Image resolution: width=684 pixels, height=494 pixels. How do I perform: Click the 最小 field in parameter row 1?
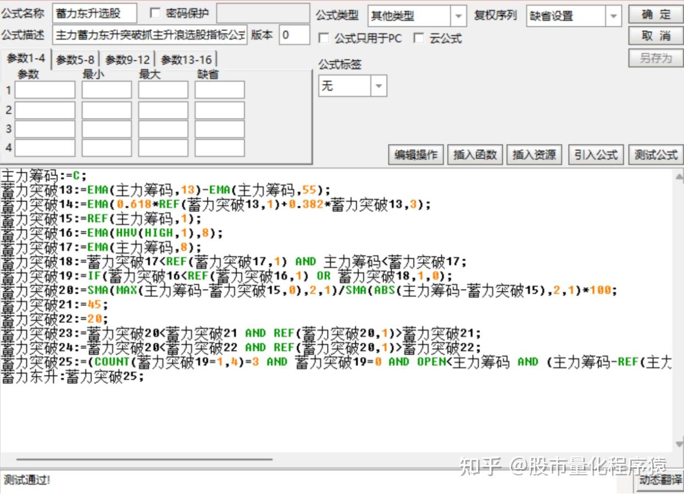pyautogui.click(x=107, y=90)
